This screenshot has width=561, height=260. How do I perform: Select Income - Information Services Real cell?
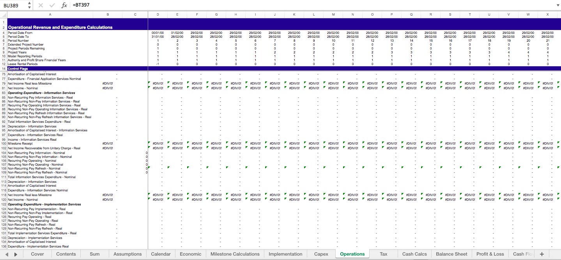tap(32, 140)
